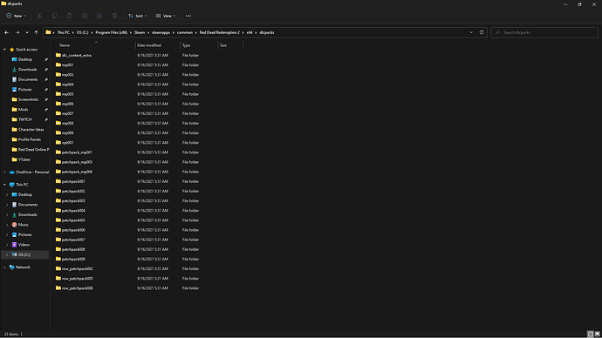Click the folder icon of dlc_content_extra
The image size is (602, 338).
click(x=58, y=55)
